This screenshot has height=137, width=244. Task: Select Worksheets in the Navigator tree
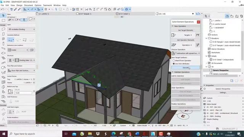pos(215,53)
